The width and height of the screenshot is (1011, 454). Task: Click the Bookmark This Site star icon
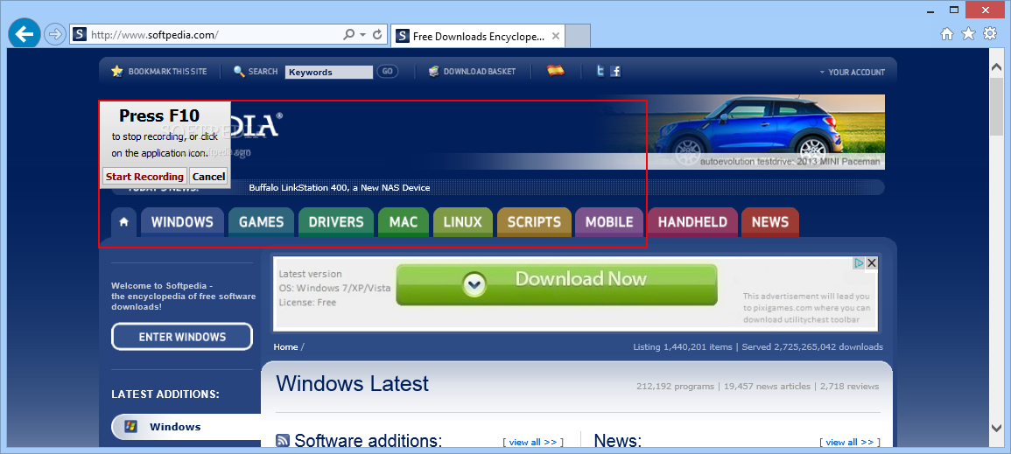click(116, 72)
